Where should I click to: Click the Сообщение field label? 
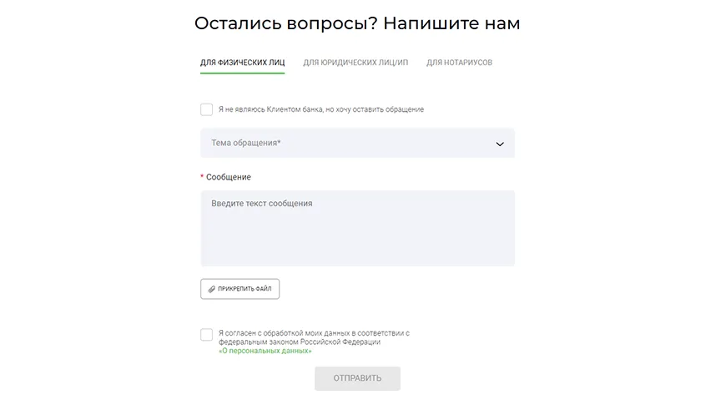229,177
